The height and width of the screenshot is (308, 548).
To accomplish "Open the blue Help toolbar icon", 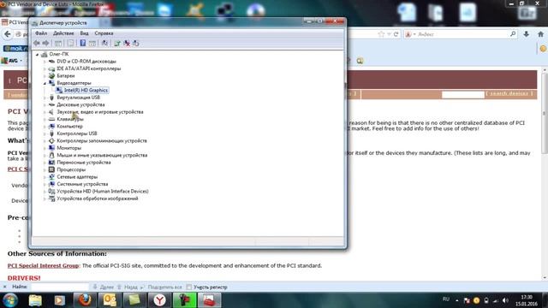I will 83,44.
